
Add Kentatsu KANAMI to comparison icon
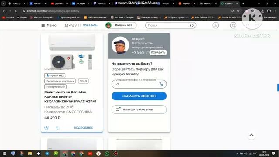58,128
